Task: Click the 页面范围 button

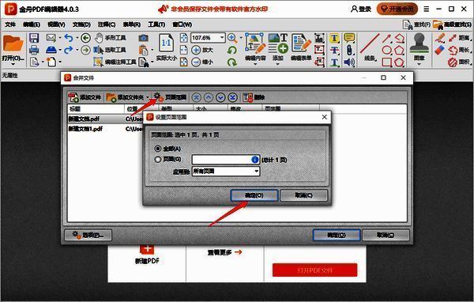Action: [170, 97]
